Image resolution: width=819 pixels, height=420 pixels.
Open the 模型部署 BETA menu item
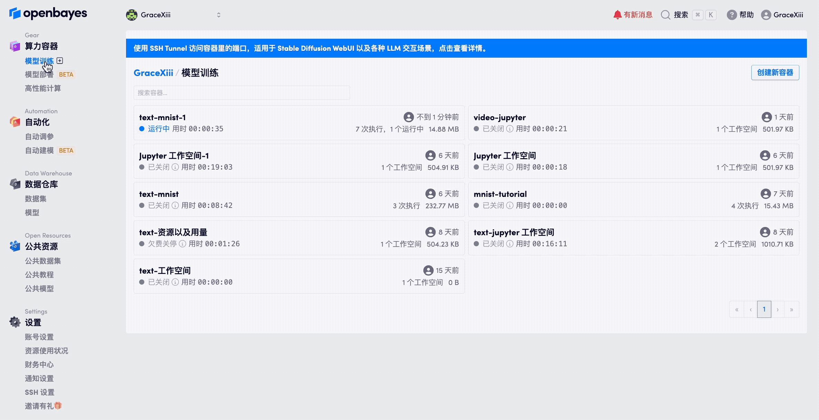tap(39, 74)
